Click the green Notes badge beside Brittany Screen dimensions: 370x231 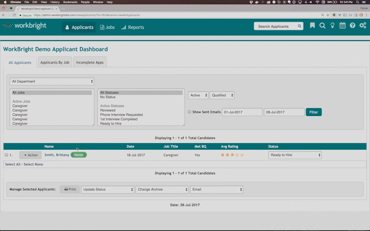tap(79, 155)
